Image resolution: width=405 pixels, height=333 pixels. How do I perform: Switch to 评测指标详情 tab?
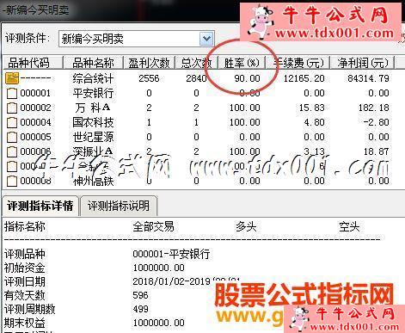point(40,206)
